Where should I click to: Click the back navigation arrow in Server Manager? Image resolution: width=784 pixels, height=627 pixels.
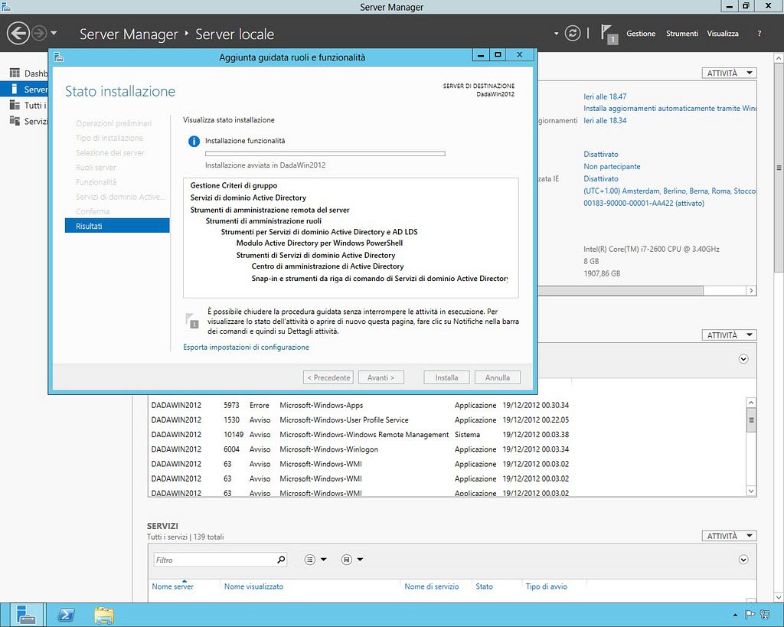pyautogui.click(x=18, y=34)
